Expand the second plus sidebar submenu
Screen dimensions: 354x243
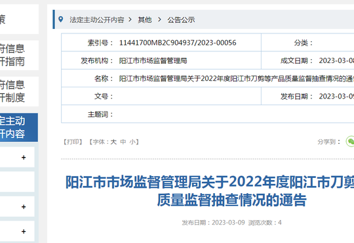click(x=24, y=207)
